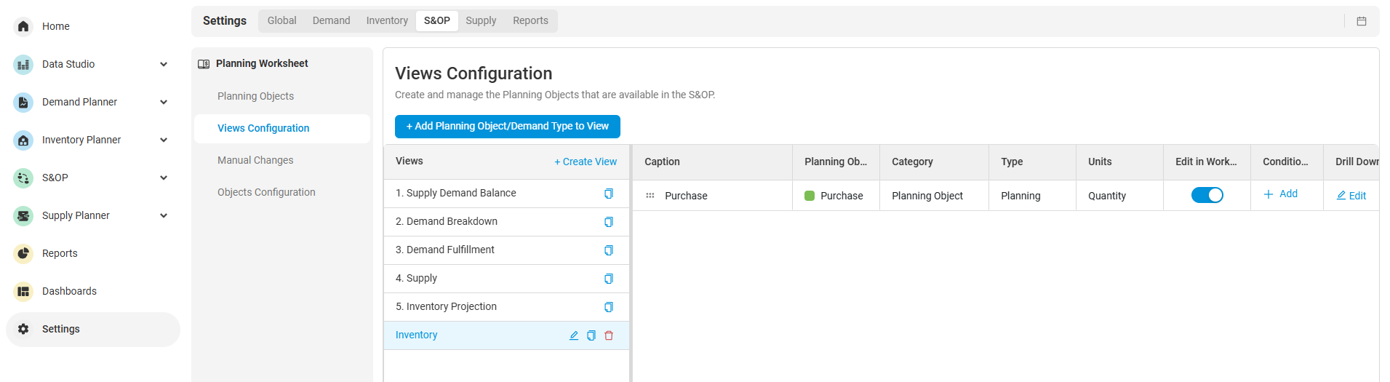Delete the Inventory view with trash icon
The width and height of the screenshot is (1390, 382).
pos(609,335)
